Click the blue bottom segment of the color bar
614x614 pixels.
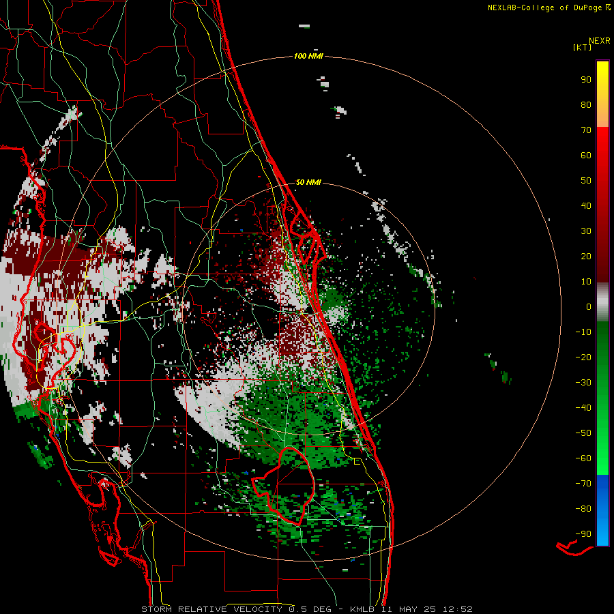(x=602, y=510)
